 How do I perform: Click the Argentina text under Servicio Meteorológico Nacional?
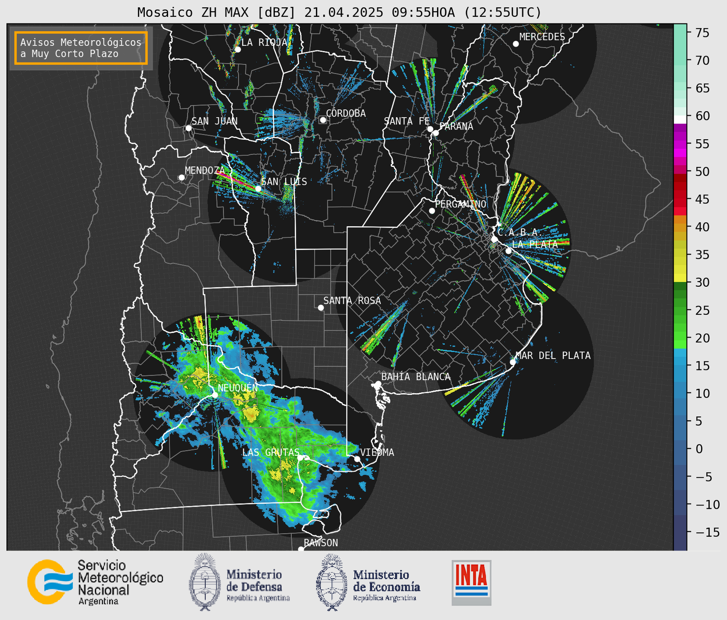coord(98,601)
